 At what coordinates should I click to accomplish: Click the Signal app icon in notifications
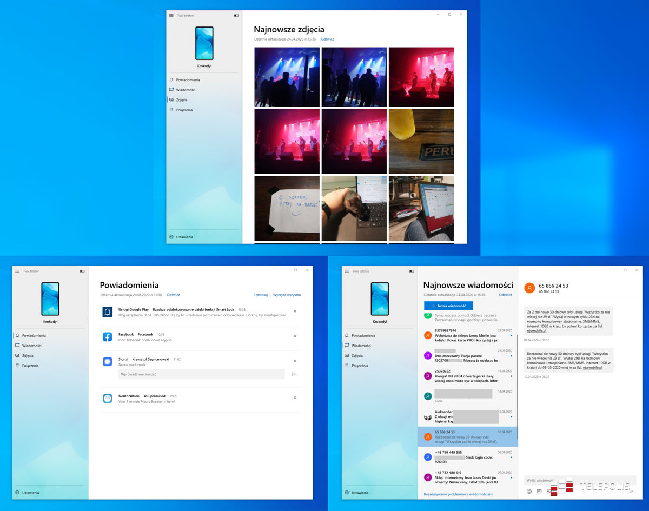(108, 361)
